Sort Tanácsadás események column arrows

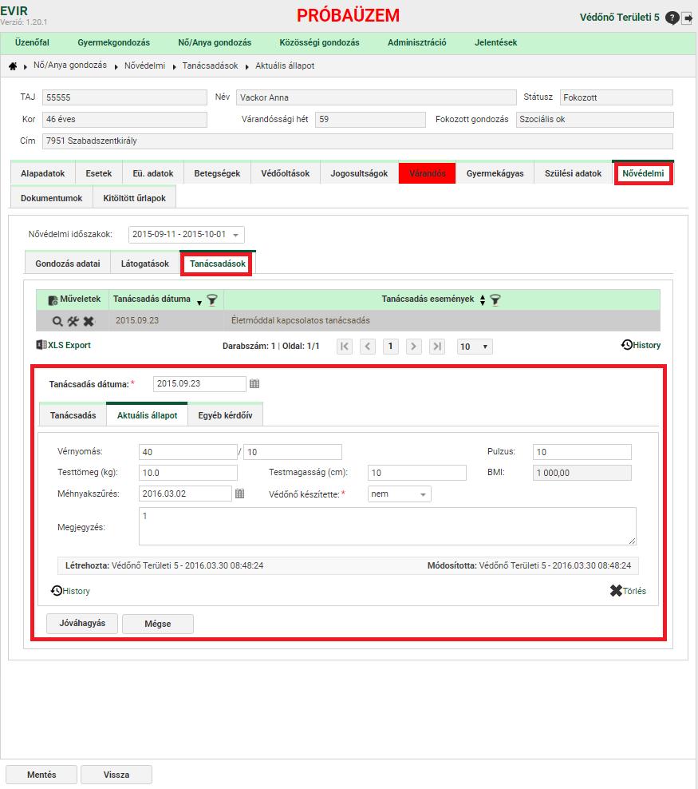(x=483, y=300)
